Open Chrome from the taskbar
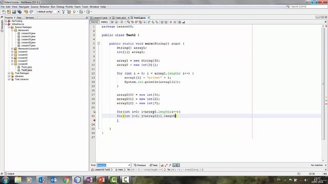 (x=66, y=180)
